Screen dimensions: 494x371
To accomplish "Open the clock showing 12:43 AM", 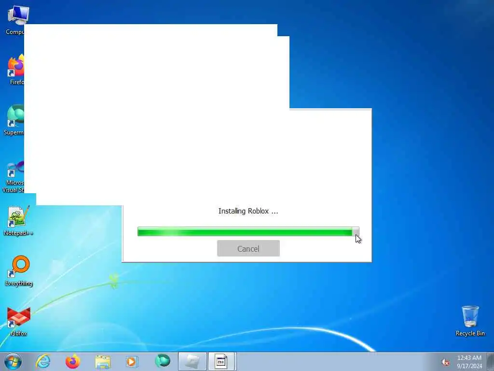I will tap(469, 361).
